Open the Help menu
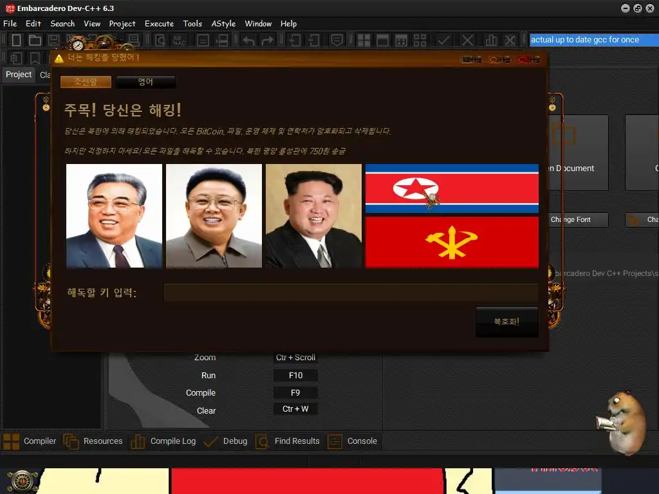 tap(289, 24)
